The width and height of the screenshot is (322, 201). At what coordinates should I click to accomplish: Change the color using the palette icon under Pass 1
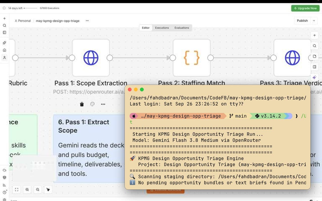coord(92,104)
